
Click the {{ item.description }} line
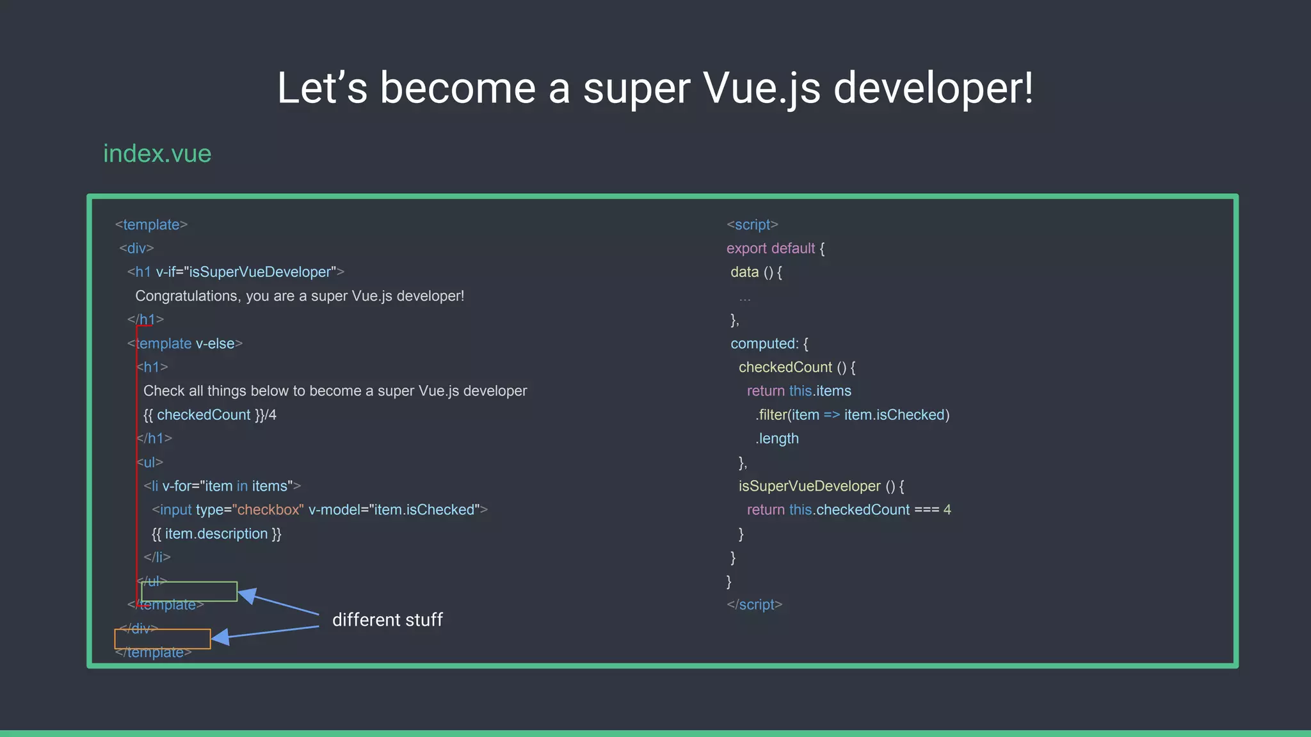(x=216, y=534)
